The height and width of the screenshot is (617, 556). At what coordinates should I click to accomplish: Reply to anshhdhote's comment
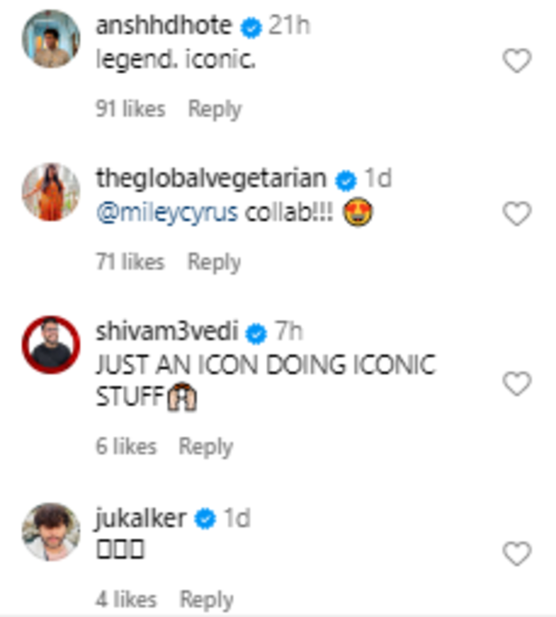(x=214, y=109)
